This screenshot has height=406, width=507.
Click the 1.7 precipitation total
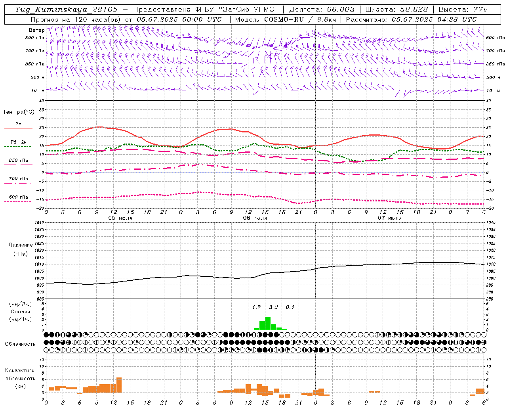(x=257, y=307)
